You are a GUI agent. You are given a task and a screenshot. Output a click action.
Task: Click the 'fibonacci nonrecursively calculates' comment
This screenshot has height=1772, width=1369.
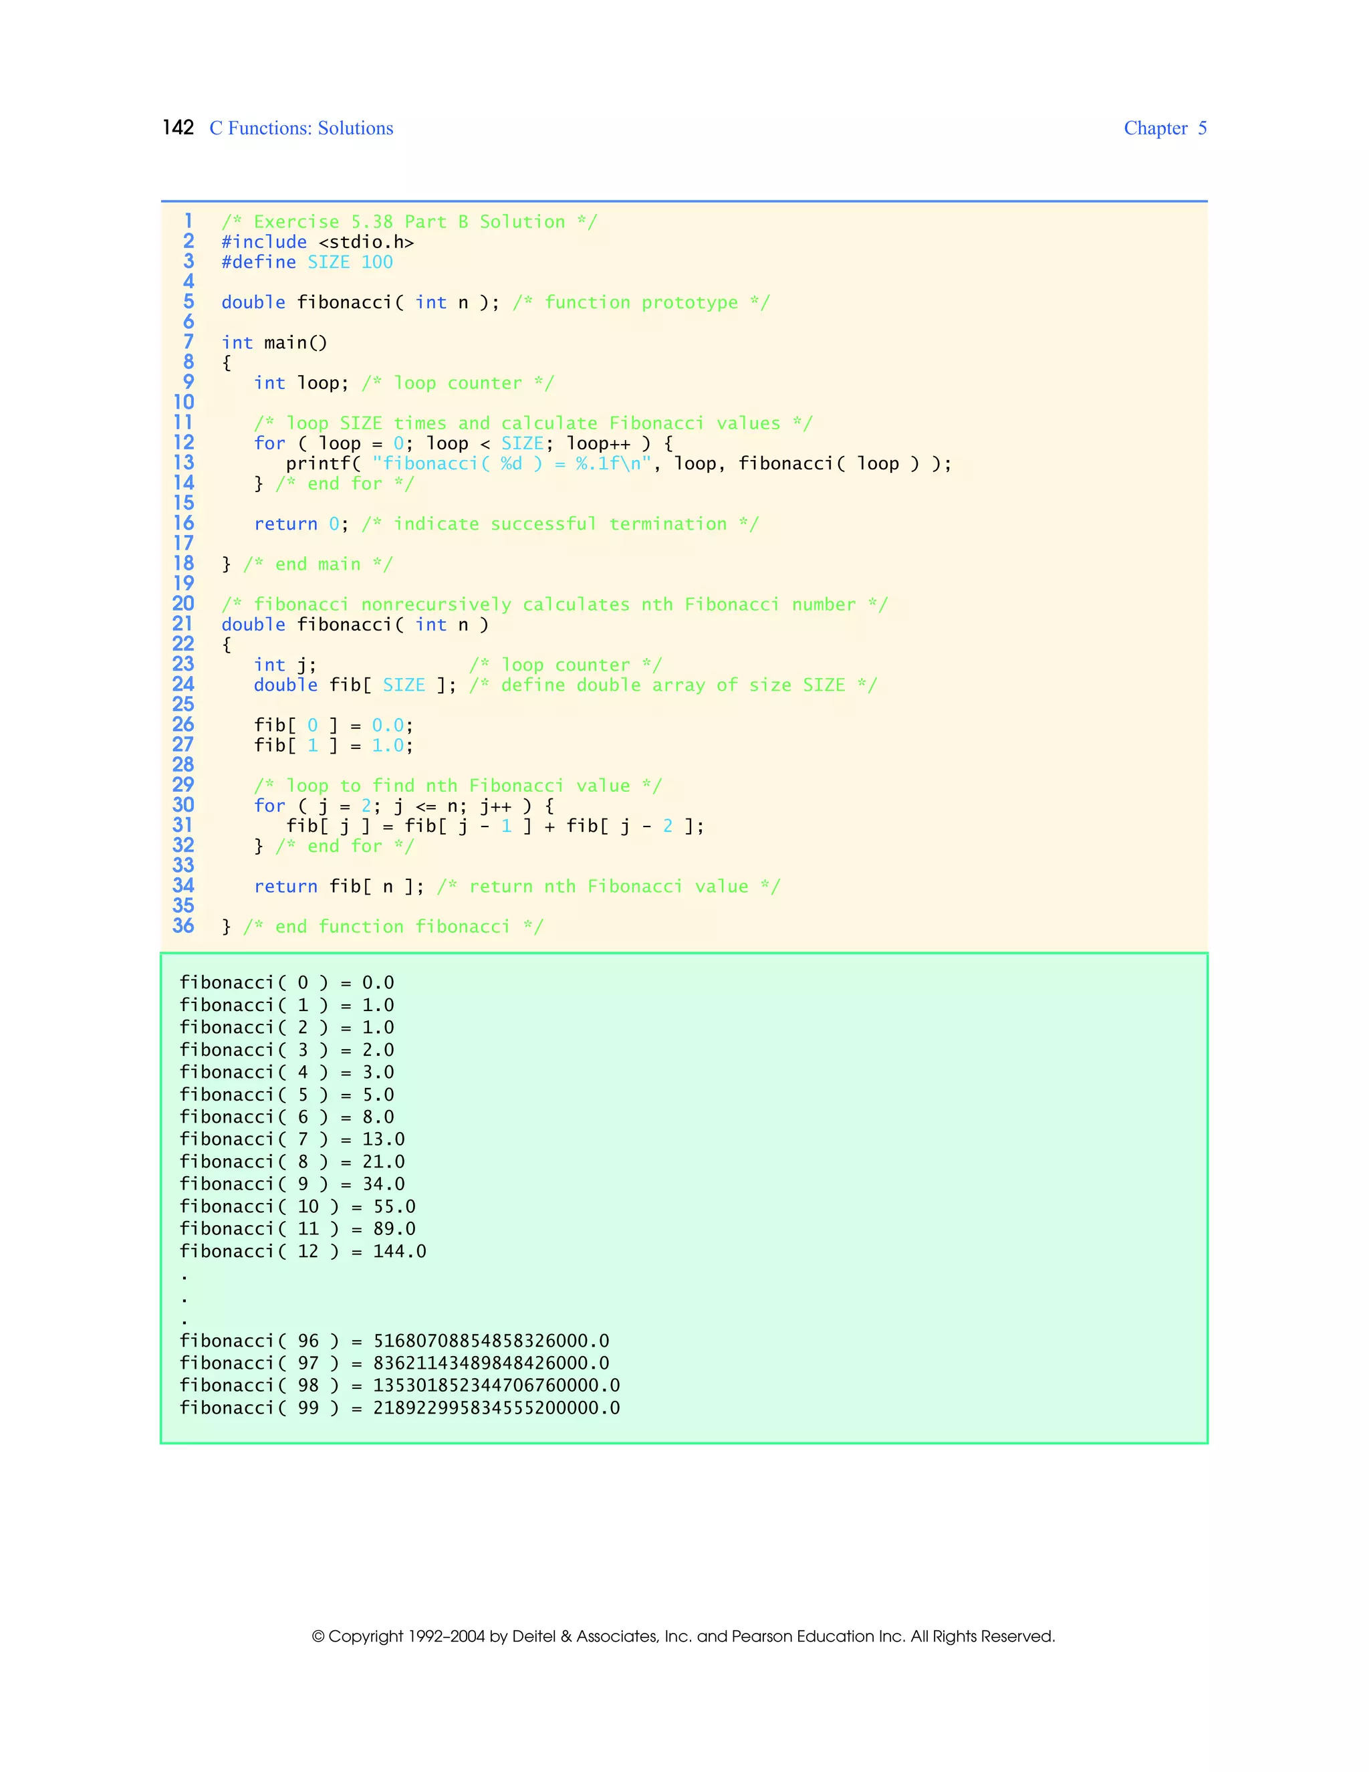(x=555, y=604)
